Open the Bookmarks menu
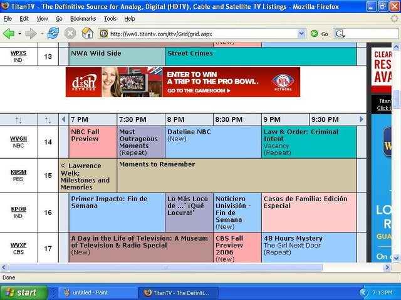The height and width of the screenshot is (300, 401). point(83,19)
